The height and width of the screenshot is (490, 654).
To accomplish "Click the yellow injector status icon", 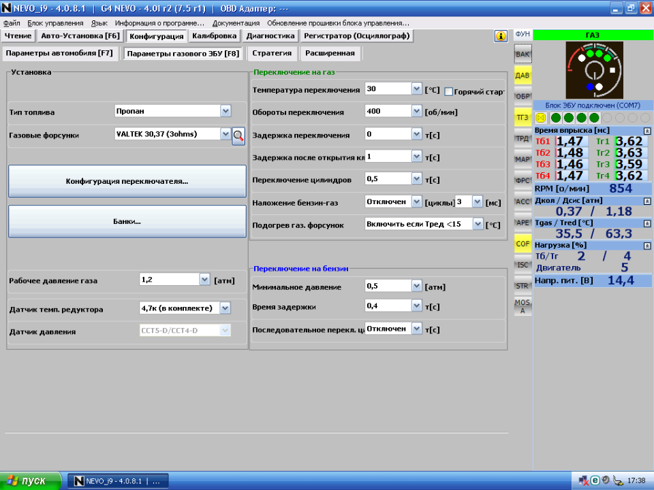I will pos(542,118).
